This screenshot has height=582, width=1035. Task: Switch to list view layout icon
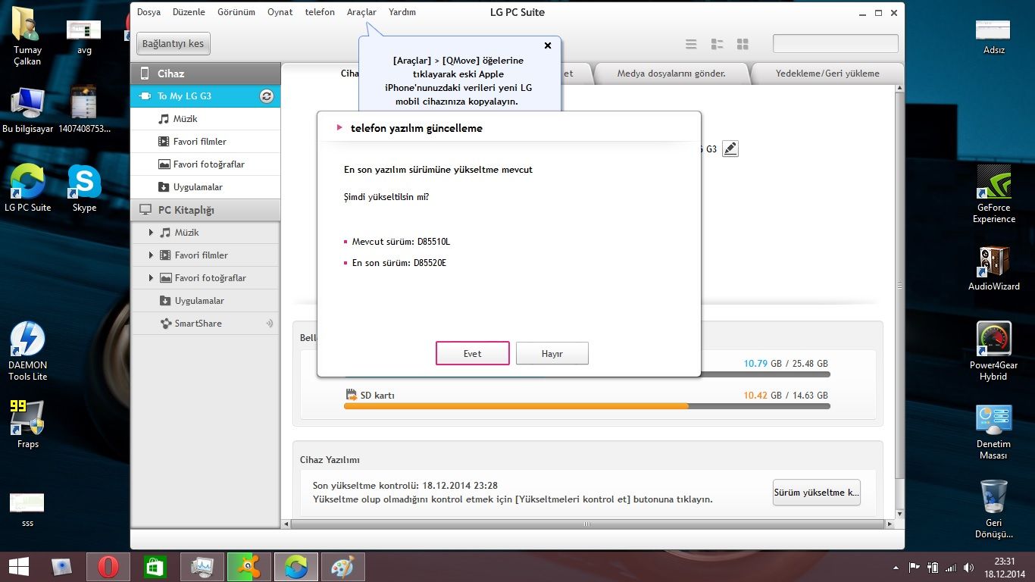(691, 44)
